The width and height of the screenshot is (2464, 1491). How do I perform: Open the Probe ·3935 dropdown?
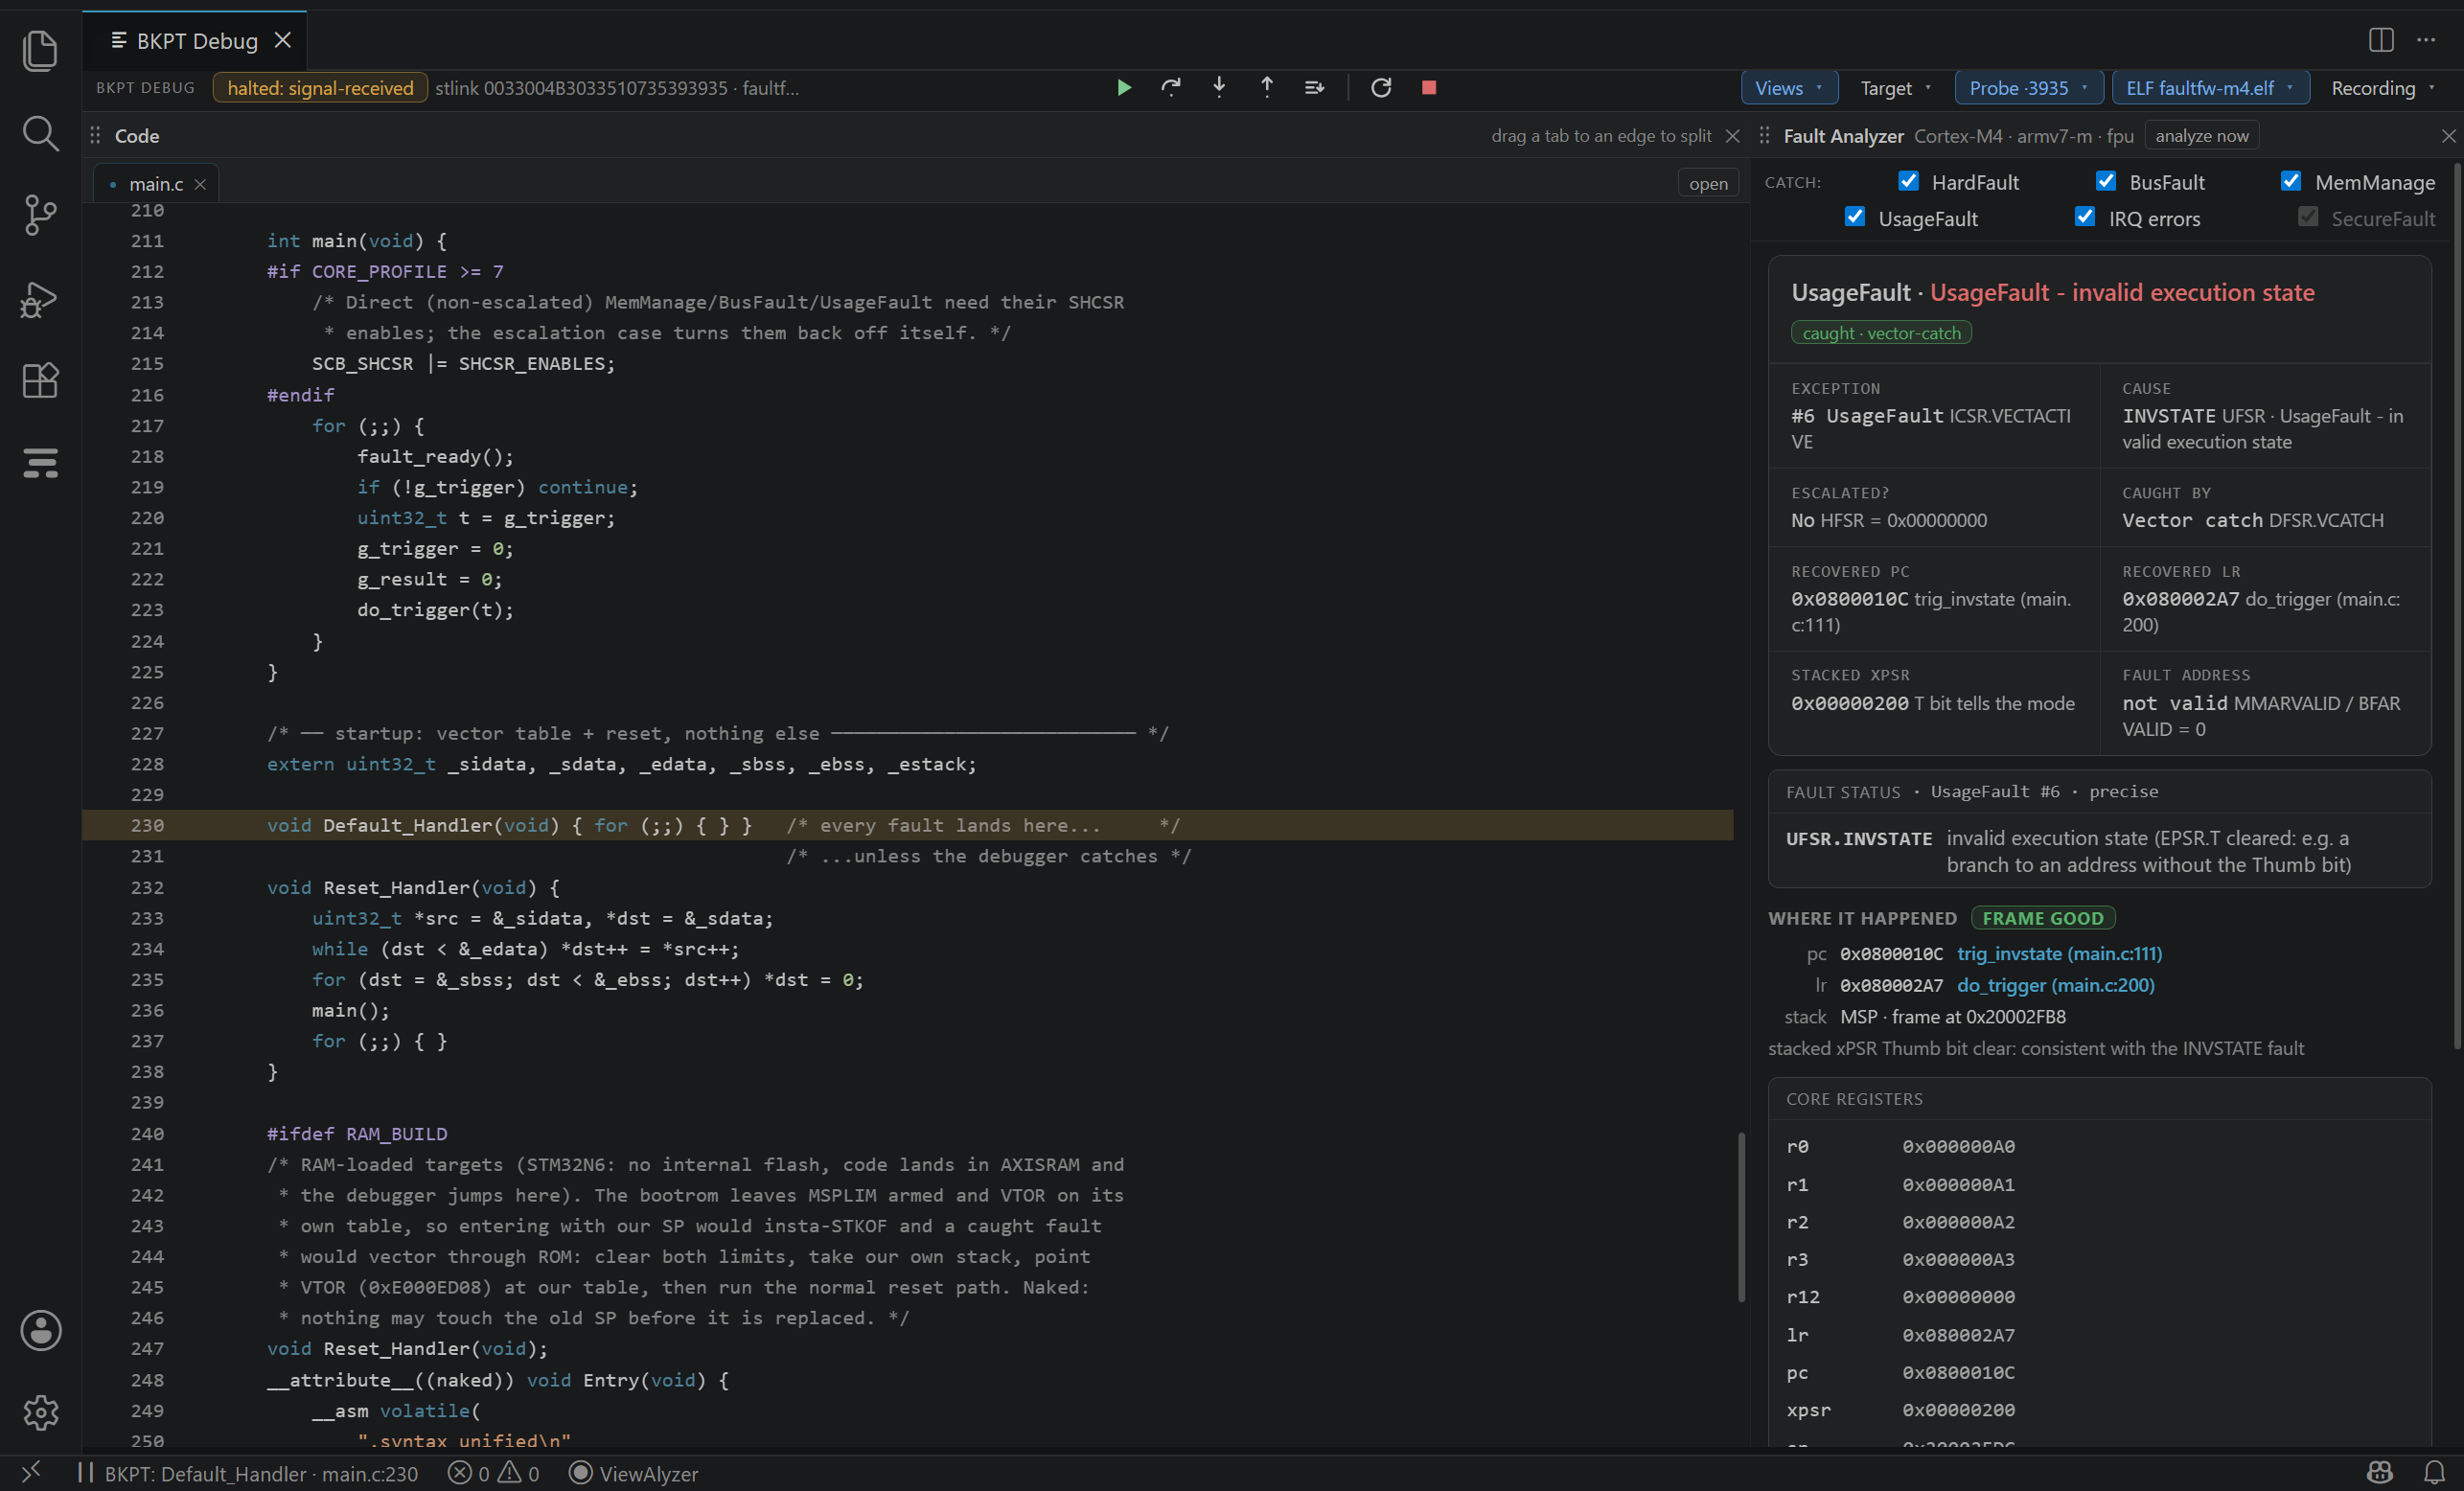[2029, 88]
